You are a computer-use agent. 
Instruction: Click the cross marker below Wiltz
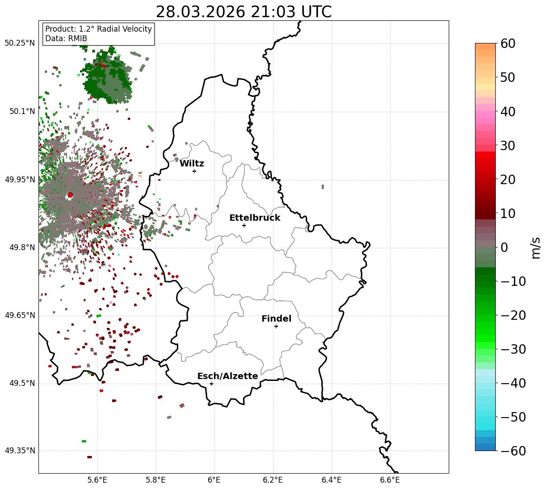pyautogui.click(x=194, y=171)
